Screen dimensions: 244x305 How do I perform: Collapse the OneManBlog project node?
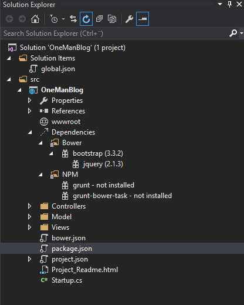[19, 90]
